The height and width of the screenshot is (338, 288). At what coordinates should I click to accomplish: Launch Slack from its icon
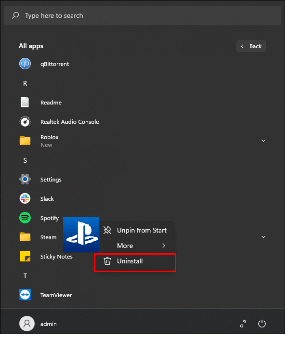(25, 199)
